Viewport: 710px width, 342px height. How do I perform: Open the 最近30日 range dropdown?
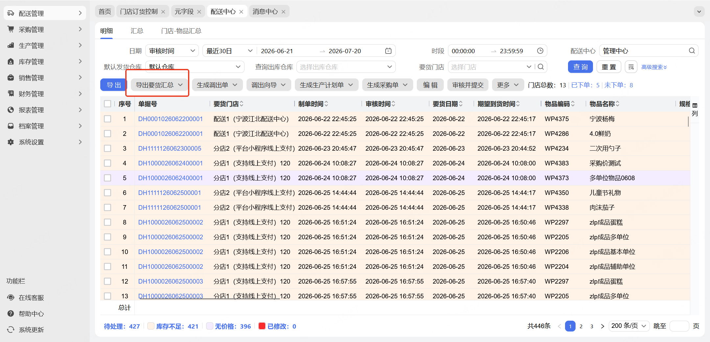(x=229, y=51)
